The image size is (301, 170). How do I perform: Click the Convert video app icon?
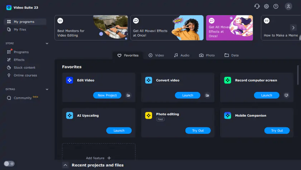tap(149, 80)
